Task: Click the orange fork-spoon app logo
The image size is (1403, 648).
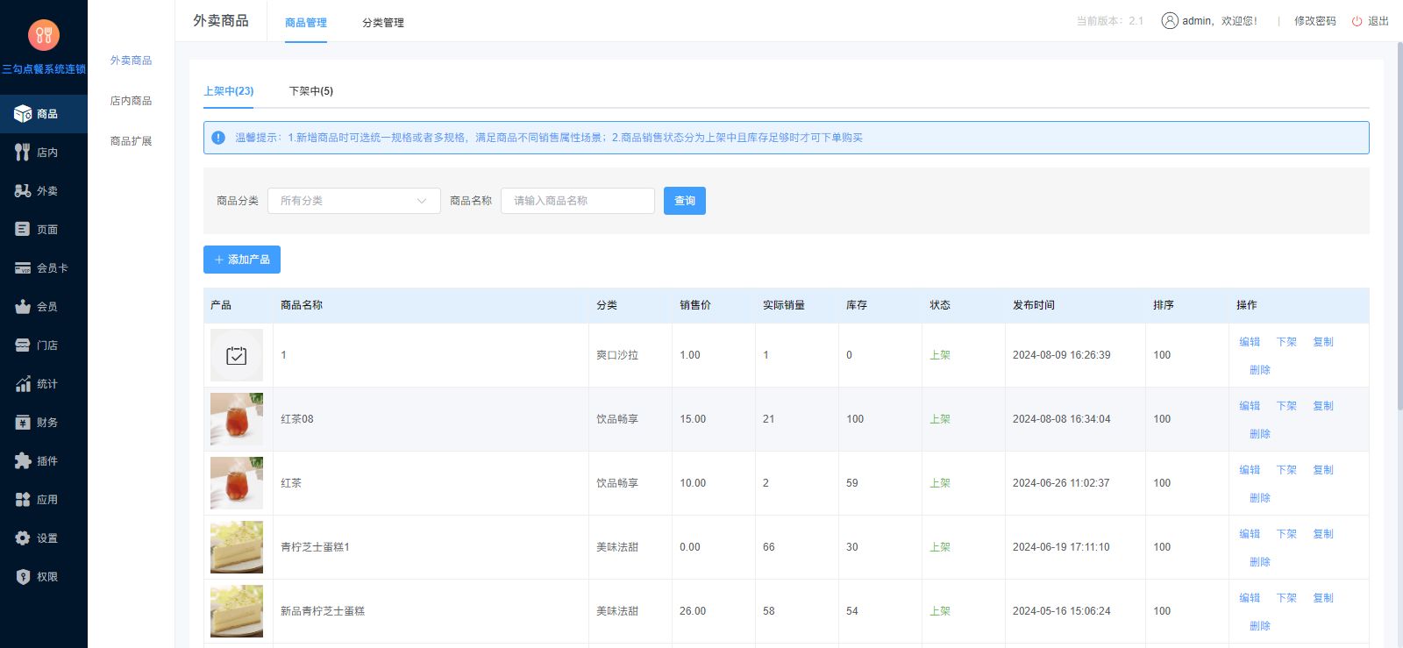Action: (x=44, y=35)
